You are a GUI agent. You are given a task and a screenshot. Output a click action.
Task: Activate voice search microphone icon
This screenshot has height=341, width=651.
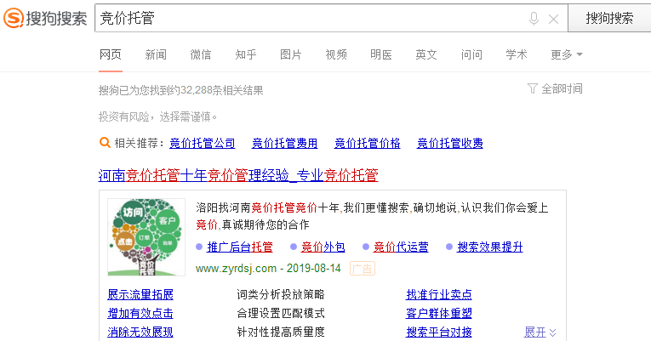coord(534,19)
